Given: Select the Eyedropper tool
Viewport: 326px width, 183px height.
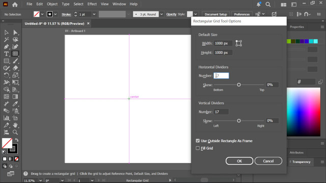Looking at the screenshot, I should click(15, 104).
